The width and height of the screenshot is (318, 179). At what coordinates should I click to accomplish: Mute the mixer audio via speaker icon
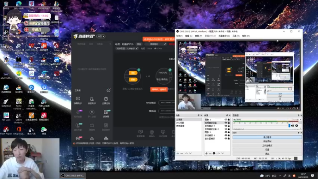click(x=293, y=126)
